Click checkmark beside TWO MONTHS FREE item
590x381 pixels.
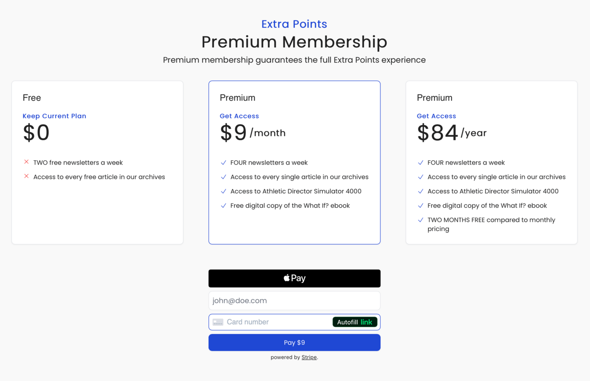click(421, 220)
